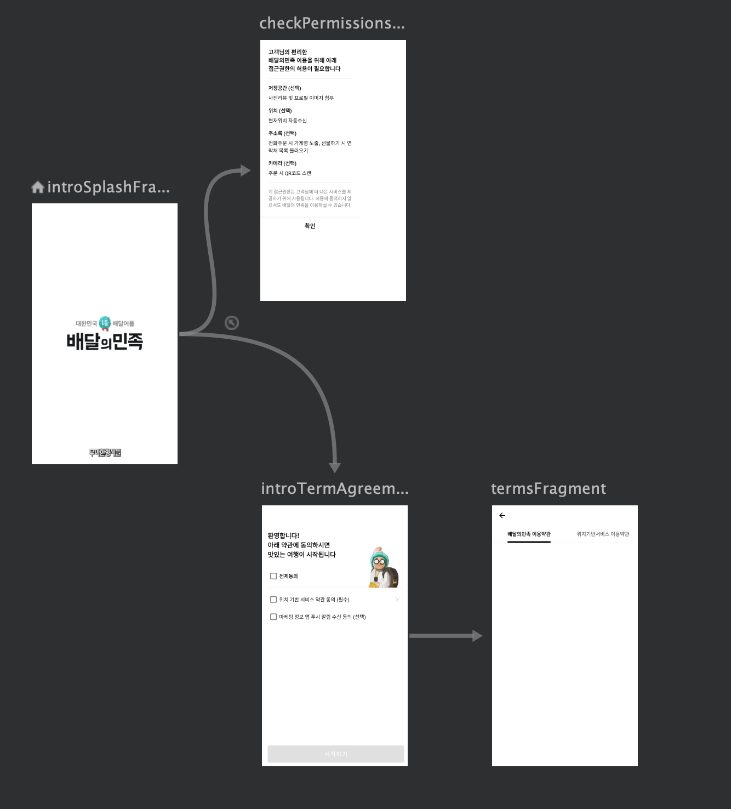Toggle the 전체동의 checkbox

pyautogui.click(x=273, y=576)
